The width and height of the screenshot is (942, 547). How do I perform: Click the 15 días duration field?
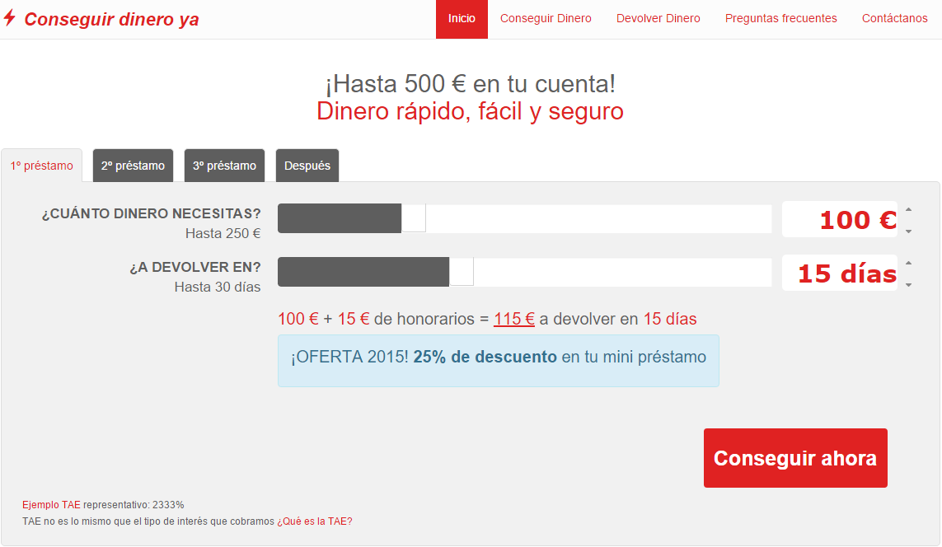click(839, 273)
